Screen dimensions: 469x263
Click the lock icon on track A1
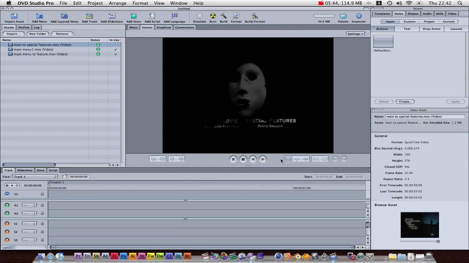click(x=42, y=205)
